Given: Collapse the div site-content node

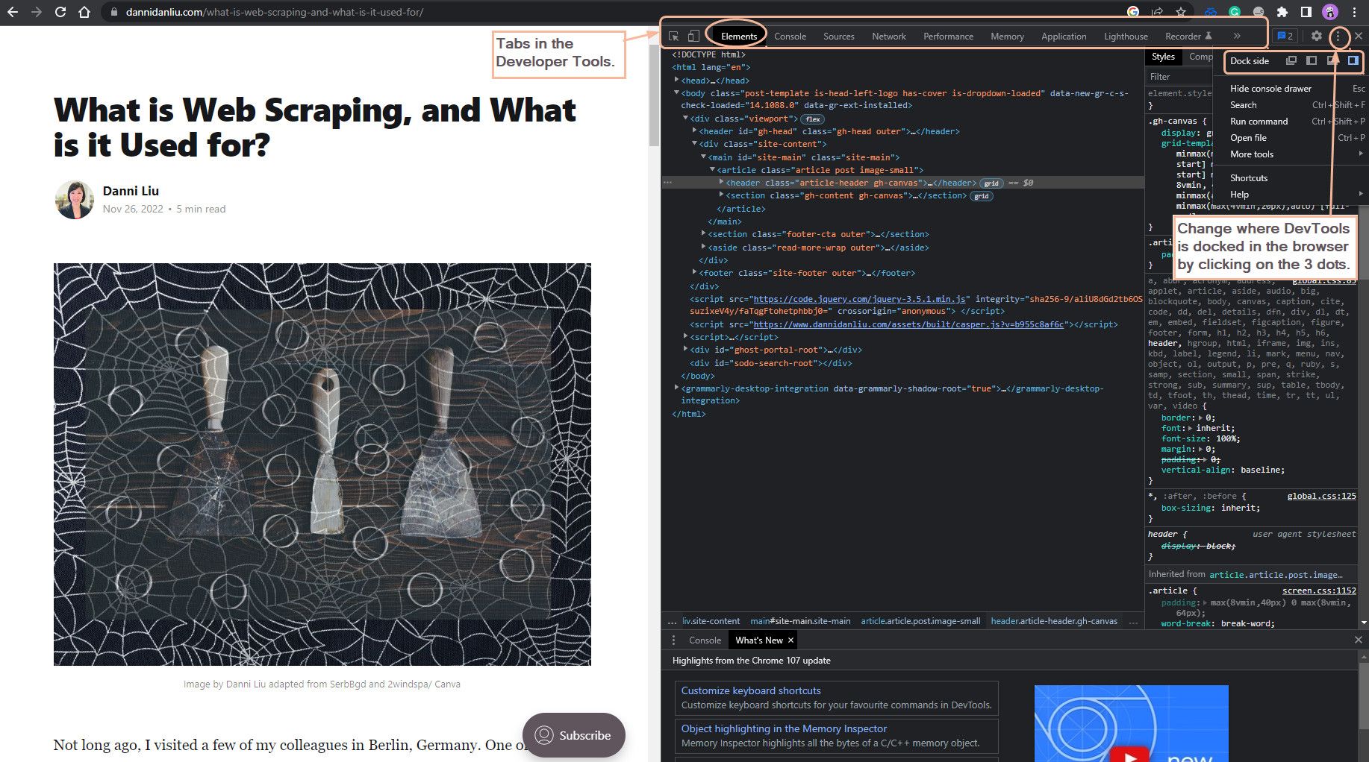Looking at the screenshot, I should [x=695, y=144].
